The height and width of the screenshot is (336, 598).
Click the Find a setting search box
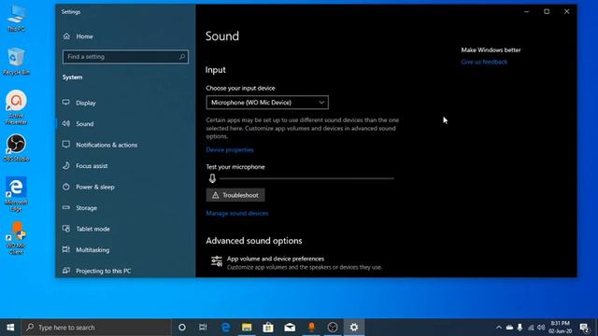point(125,57)
